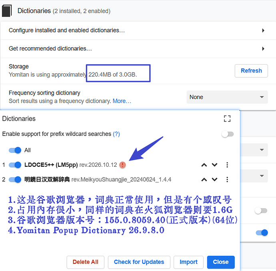This screenshot has height=271, width=276.
Task: Toggle the All dictionaries switch
Action: (x=15, y=150)
